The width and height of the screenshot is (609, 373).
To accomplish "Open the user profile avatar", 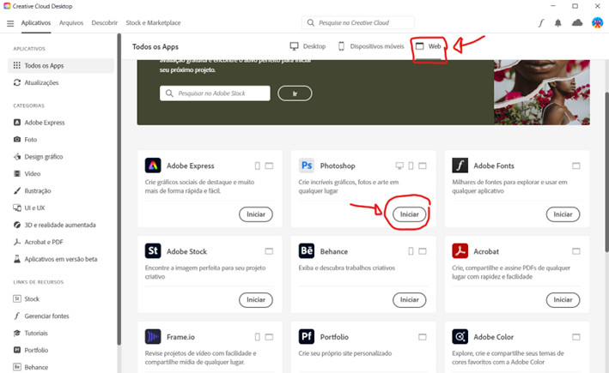I will (597, 23).
